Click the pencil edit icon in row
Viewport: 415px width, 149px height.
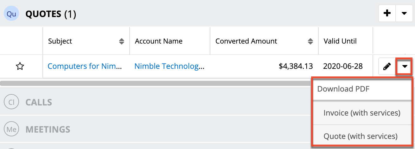[x=387, y=67]
